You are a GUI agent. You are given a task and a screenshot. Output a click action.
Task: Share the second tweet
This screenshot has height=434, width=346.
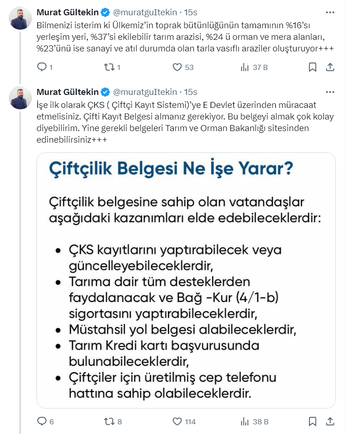pos(330,421)
